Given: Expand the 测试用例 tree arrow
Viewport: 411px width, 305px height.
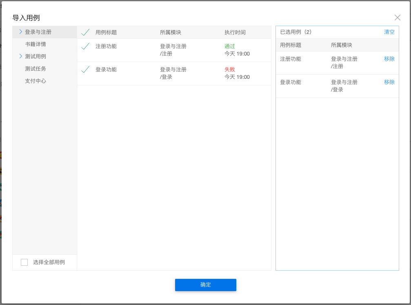Looking at the screenshot, I should (x=20, y=56).
